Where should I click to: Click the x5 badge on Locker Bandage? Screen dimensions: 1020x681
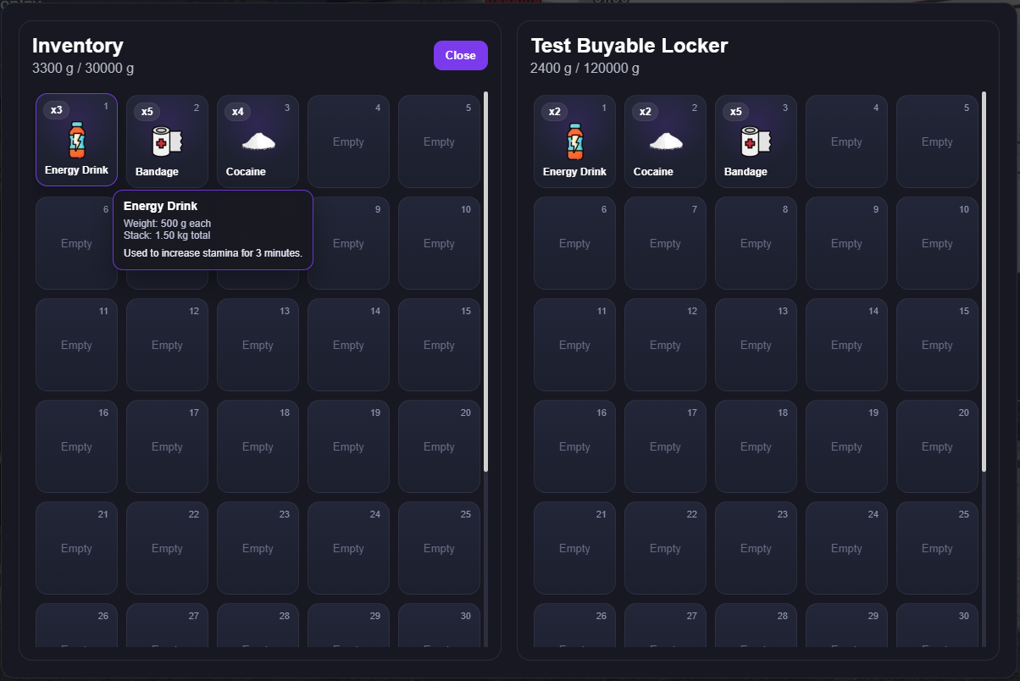(x=736, y=112)
